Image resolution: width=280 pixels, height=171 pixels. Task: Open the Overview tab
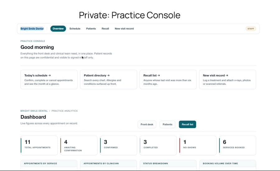58,29
